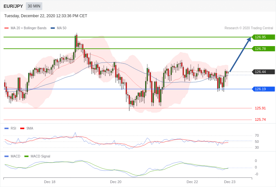Click the 126.95 resistance price tag
Viewport: 276px width, 187px height.
click(263, 37)
